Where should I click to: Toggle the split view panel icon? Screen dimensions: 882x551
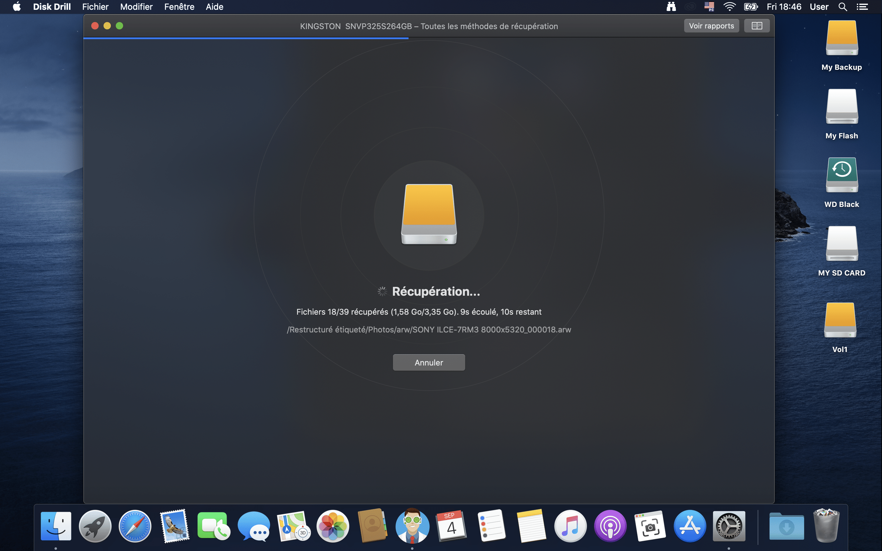pos(757,26)
